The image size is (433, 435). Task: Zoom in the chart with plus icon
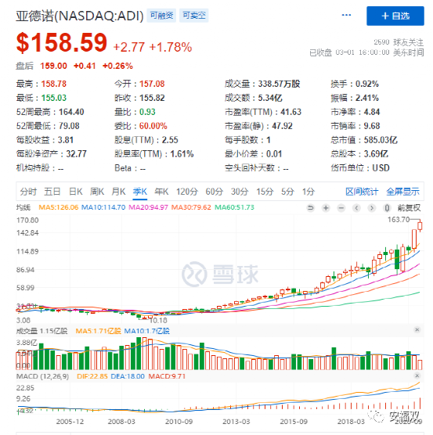(x=326, y=207)
